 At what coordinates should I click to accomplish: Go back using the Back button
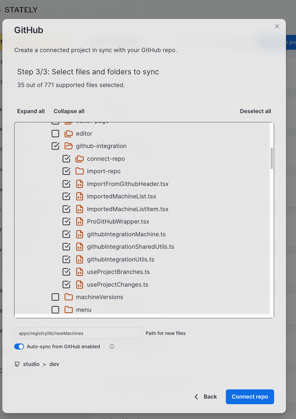pos(205,397)
